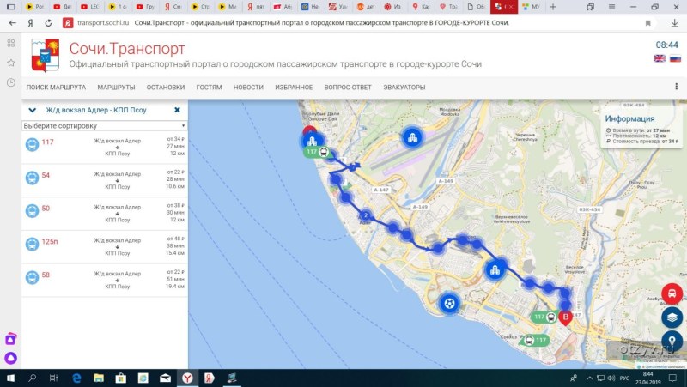Collapse the Ж/д вокзал Адлер route panel

pos(33,111)
